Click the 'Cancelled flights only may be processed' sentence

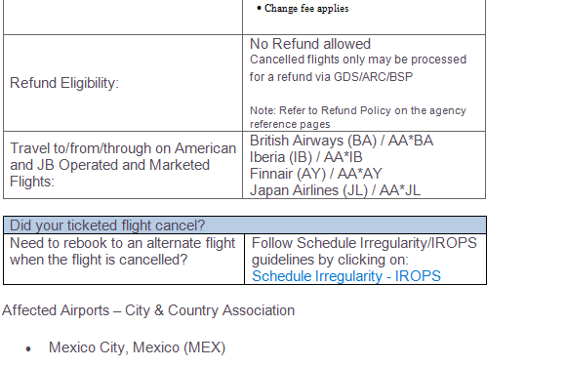(358, 60)
